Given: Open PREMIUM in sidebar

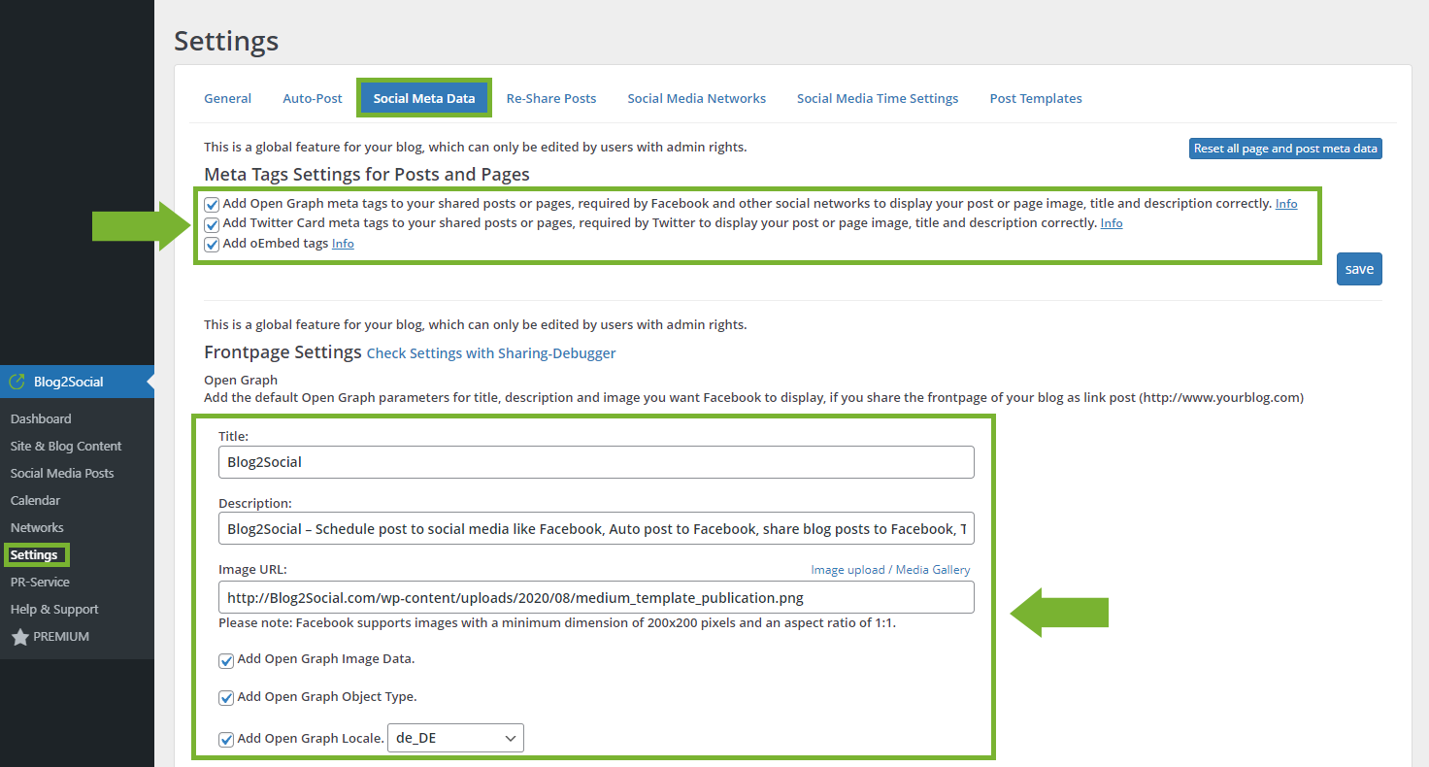Looking at the screenshot, I should click(60, 637).
